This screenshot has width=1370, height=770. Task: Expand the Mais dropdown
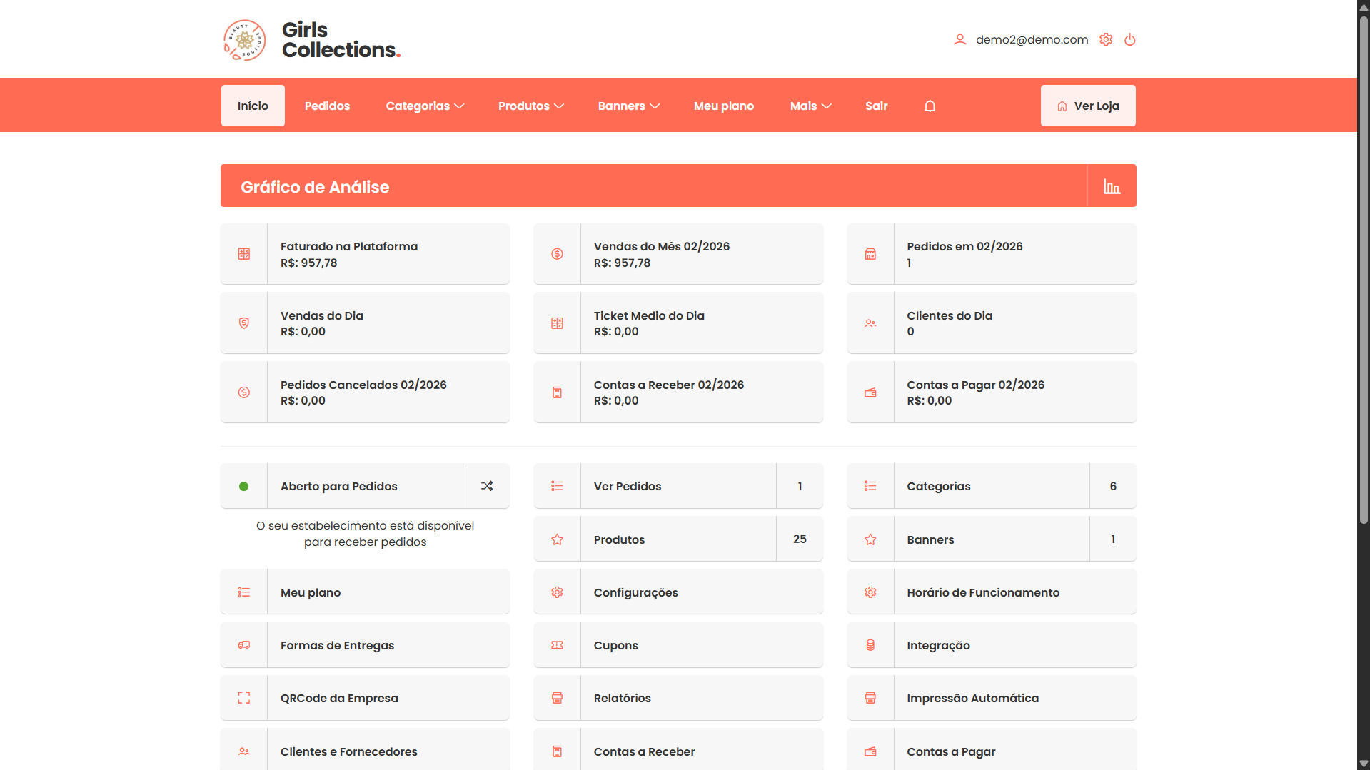(810, 106)
